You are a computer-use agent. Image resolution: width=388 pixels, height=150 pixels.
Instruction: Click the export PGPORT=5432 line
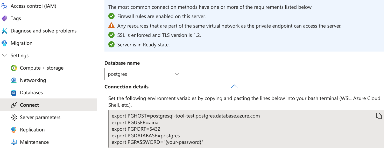coord(136,129)
